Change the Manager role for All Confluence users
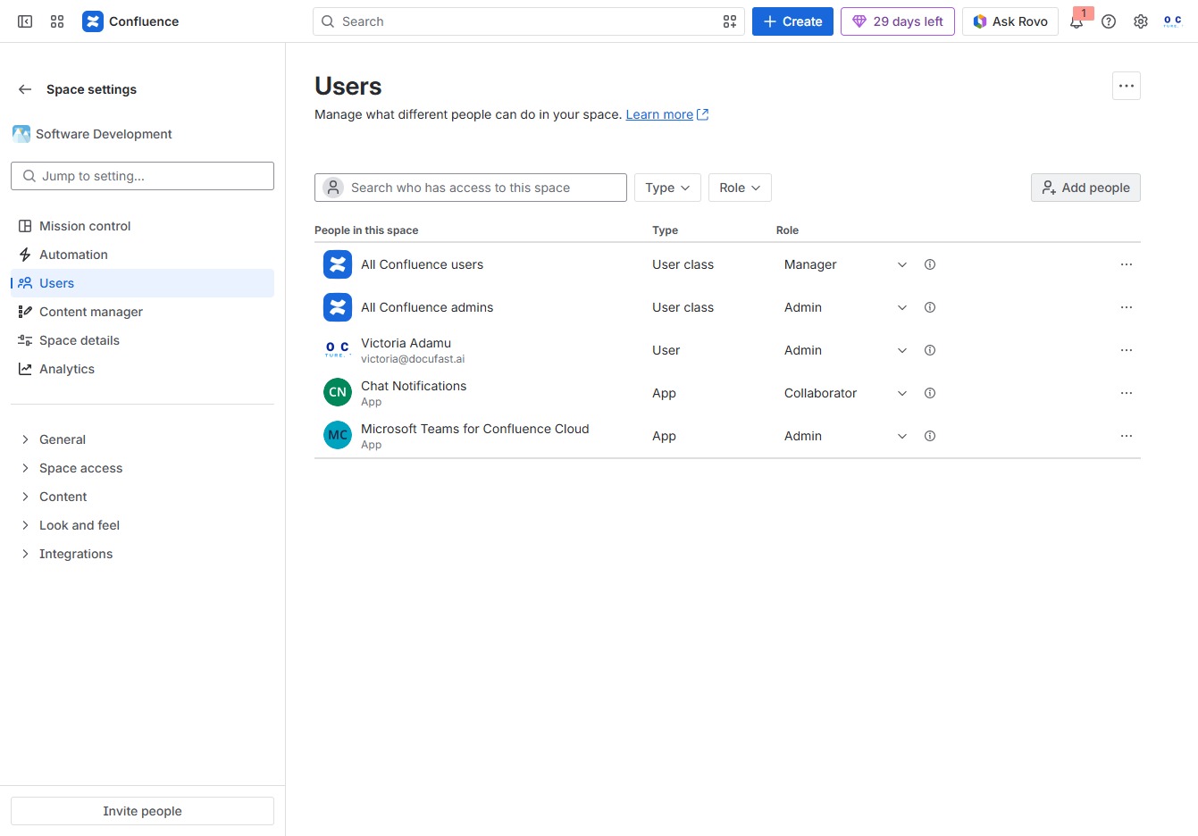Viewport: 1198px width, 836px height. point(845,264)
